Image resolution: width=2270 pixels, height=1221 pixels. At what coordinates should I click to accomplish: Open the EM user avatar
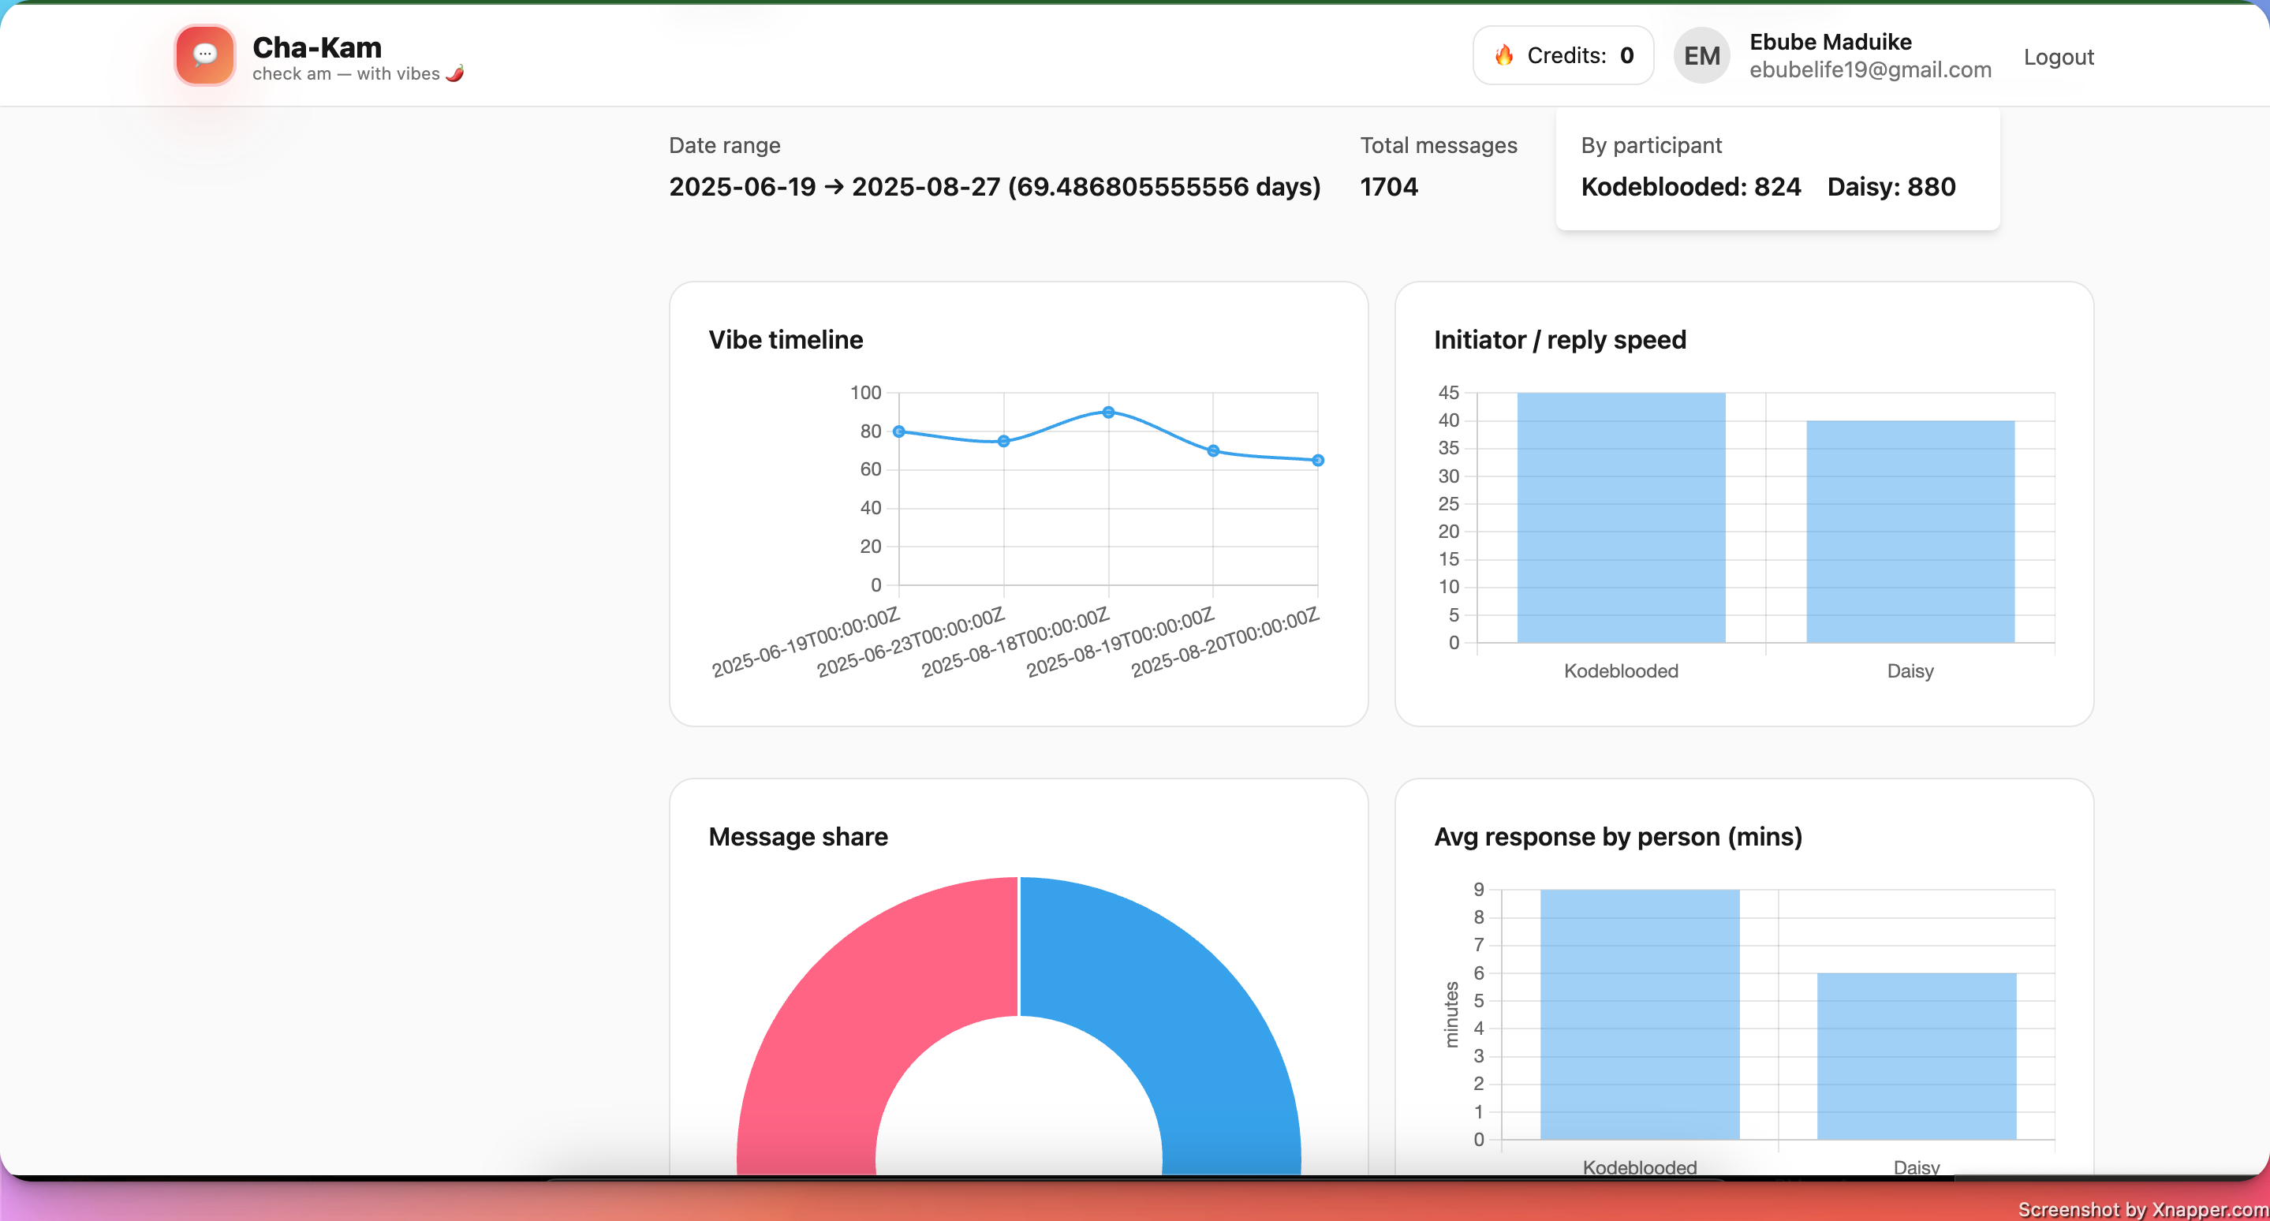(1701, 55)
